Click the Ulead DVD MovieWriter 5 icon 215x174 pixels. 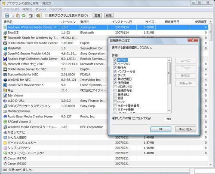(x=5, y=85)
